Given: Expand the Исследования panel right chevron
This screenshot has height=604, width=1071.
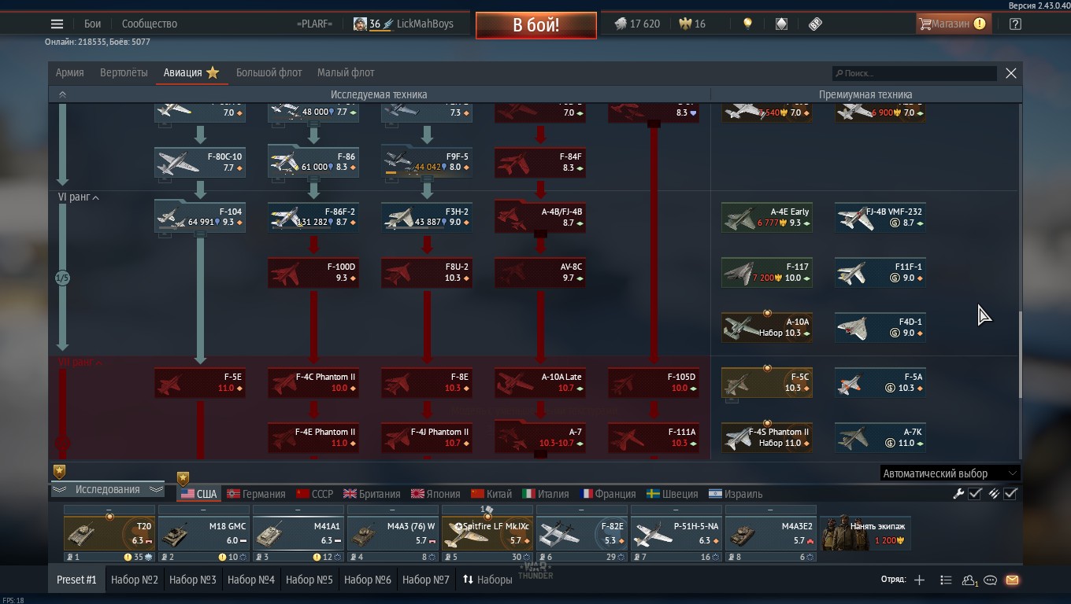Looking at the screenshot, I should tap(157, 489).
